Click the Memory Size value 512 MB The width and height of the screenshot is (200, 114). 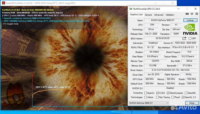153,66
